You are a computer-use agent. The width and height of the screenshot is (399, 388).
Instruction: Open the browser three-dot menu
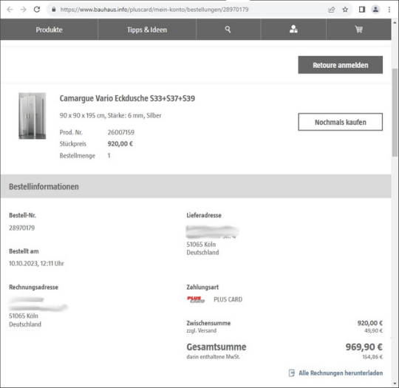[389, 10]
